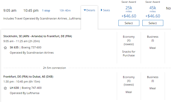This screenshot has width=171, height=102.
Task: Click the Frankfurt to Dubai segment heading
Action: click(28, 77)
